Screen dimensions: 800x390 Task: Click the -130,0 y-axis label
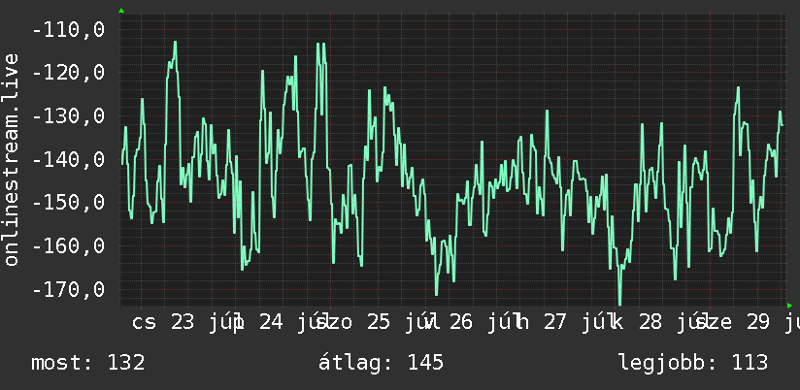pyautogui.click(x=68, y=115)
